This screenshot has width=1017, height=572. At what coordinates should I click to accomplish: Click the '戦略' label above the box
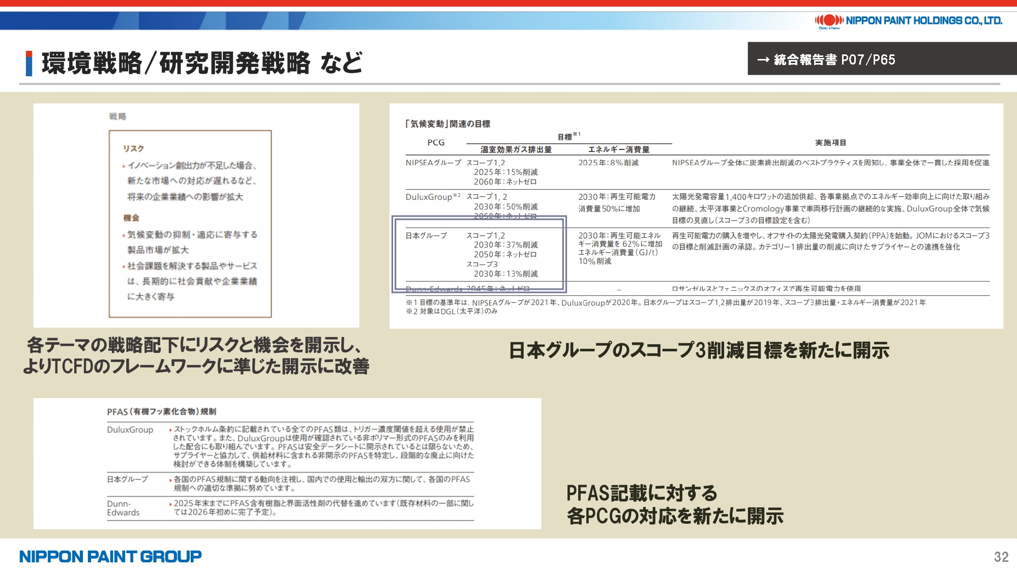pos(117,116)
